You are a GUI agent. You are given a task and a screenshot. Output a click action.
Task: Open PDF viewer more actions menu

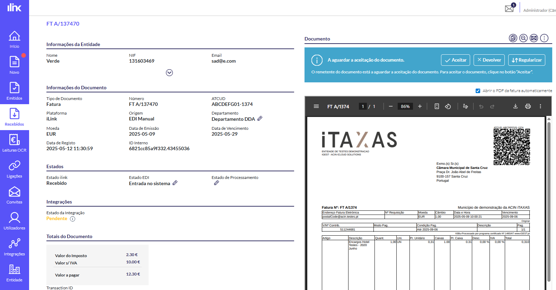click(540, 107)
